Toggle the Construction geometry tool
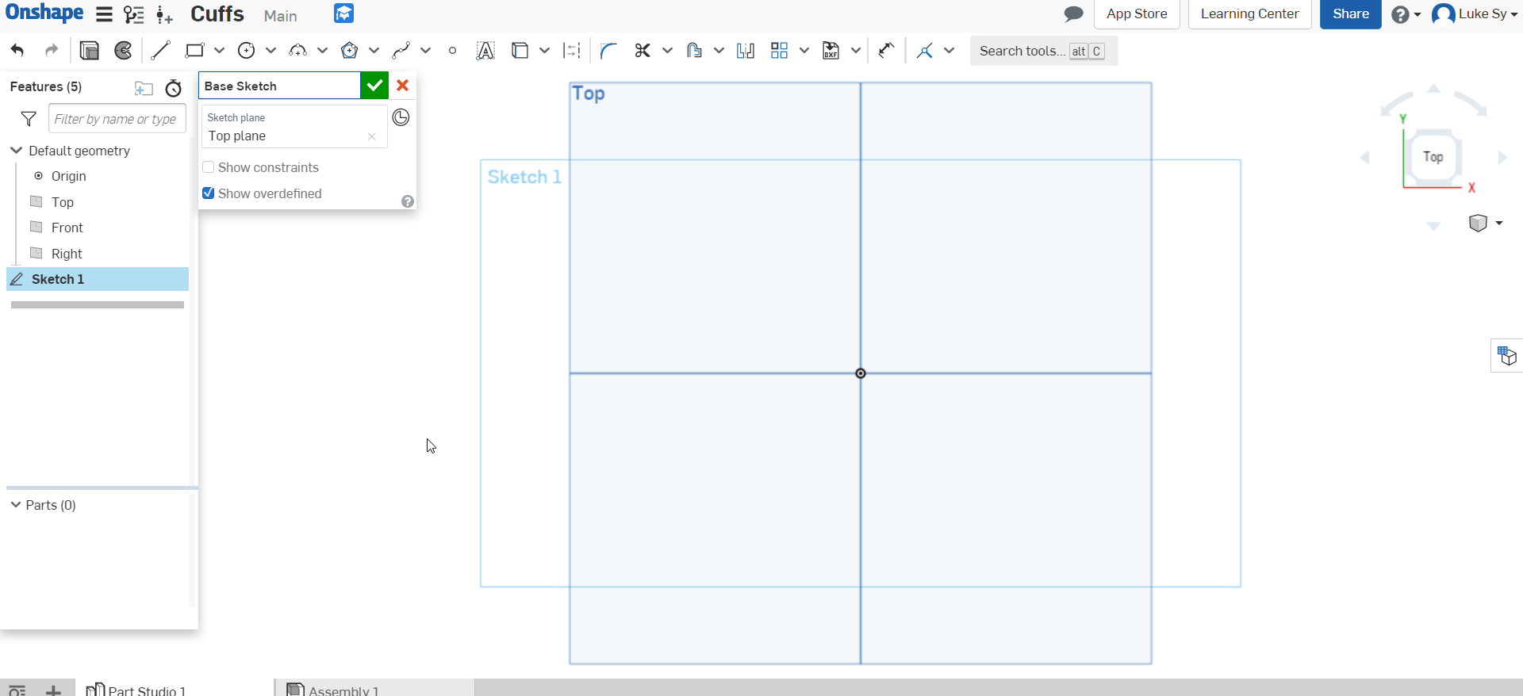Image resolution: width=1523 pixels, height=696 pixels. coord(572,51)
